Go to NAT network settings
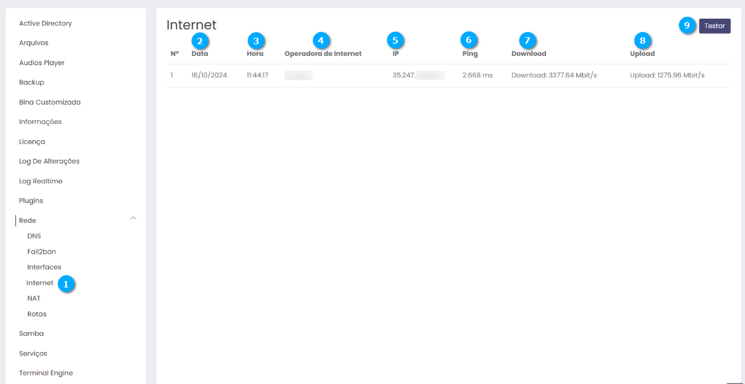 34,298
